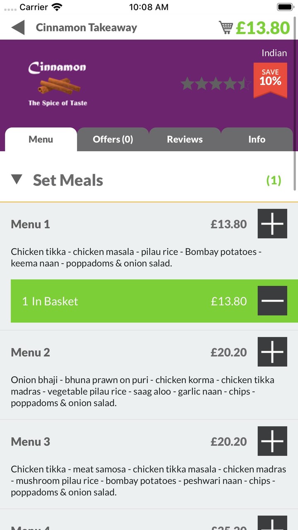This screenshot has width=298, height=530.
Task: Tap the Set Meals (1) count
Action: [274, 180]
